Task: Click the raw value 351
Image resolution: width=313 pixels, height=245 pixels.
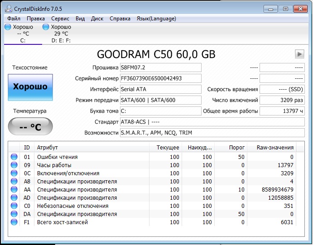Action: click(289, 206)
